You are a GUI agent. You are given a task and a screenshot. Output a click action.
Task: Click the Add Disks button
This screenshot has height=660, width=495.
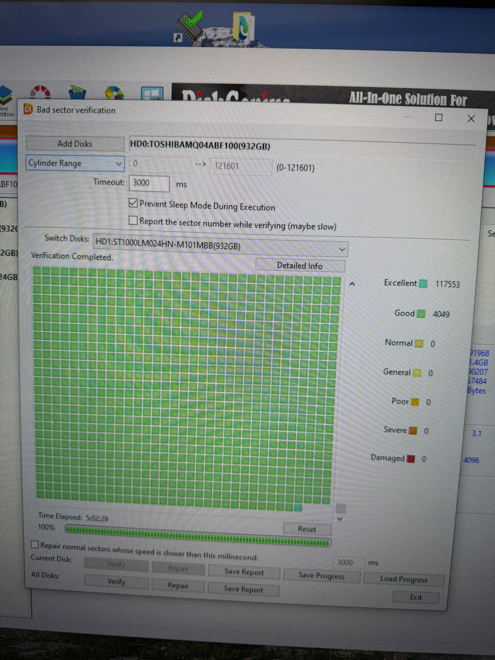click(x=75, y=144)
